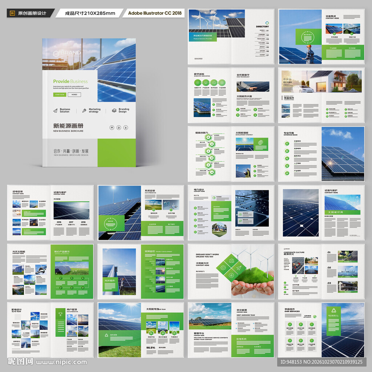Click the orange Ai logo badge

(12, 13)
